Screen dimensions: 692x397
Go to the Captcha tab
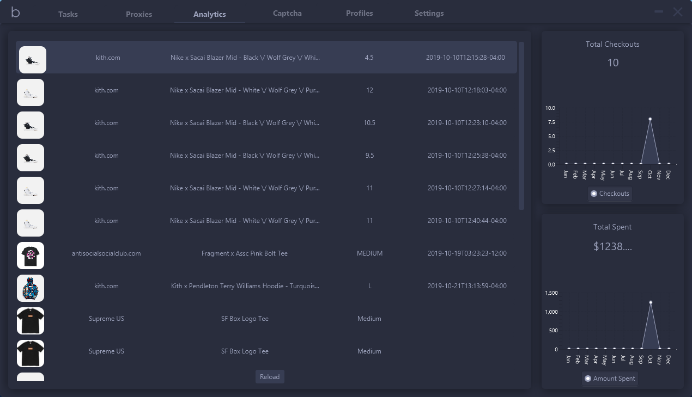(x=287, y=13)
